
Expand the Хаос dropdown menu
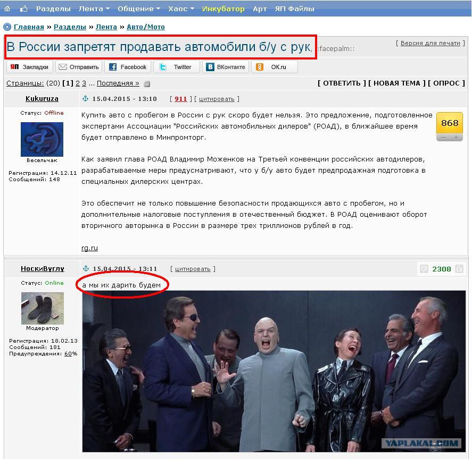[181, 8]
